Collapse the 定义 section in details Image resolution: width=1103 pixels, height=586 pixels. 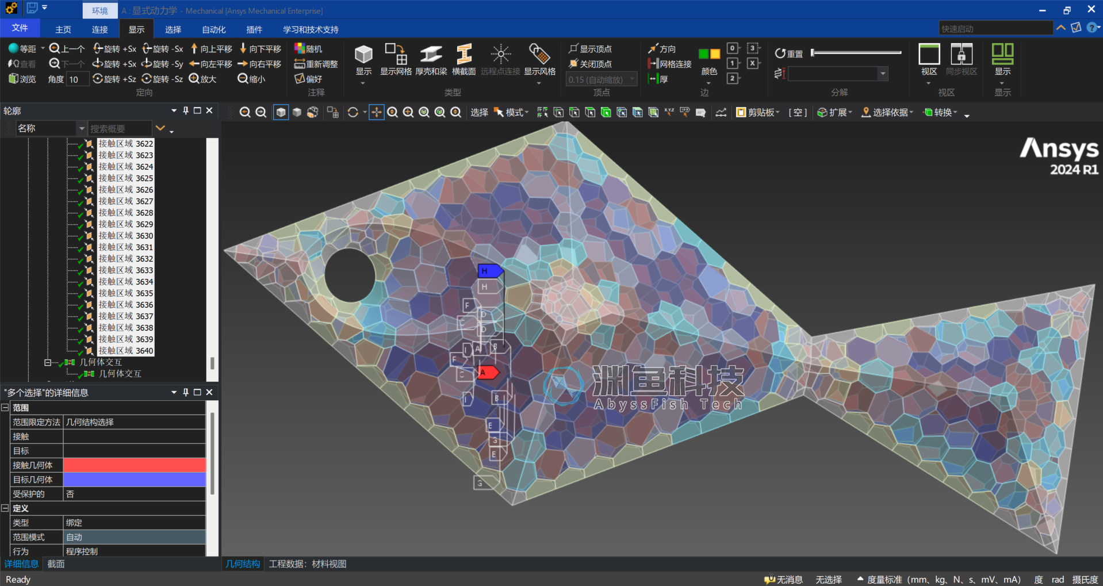coord(5,508)
